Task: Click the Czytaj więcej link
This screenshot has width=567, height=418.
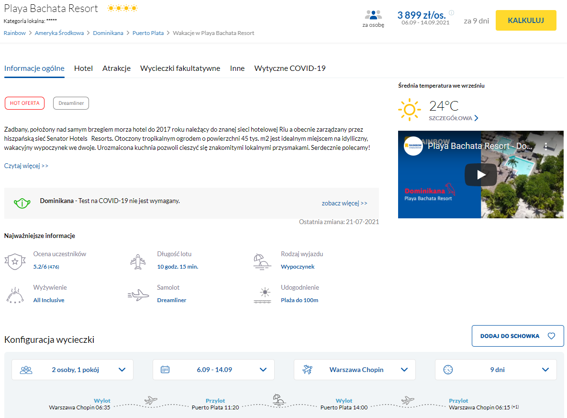Action: click(26, 166)
